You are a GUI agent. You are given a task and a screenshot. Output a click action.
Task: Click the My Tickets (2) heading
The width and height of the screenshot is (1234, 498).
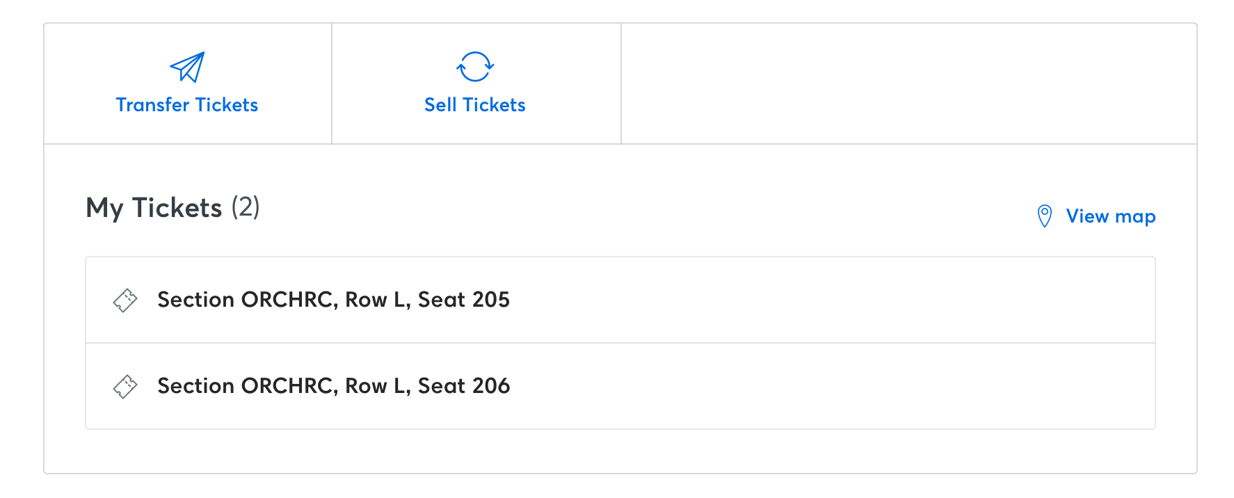click(x=173, y=208)
